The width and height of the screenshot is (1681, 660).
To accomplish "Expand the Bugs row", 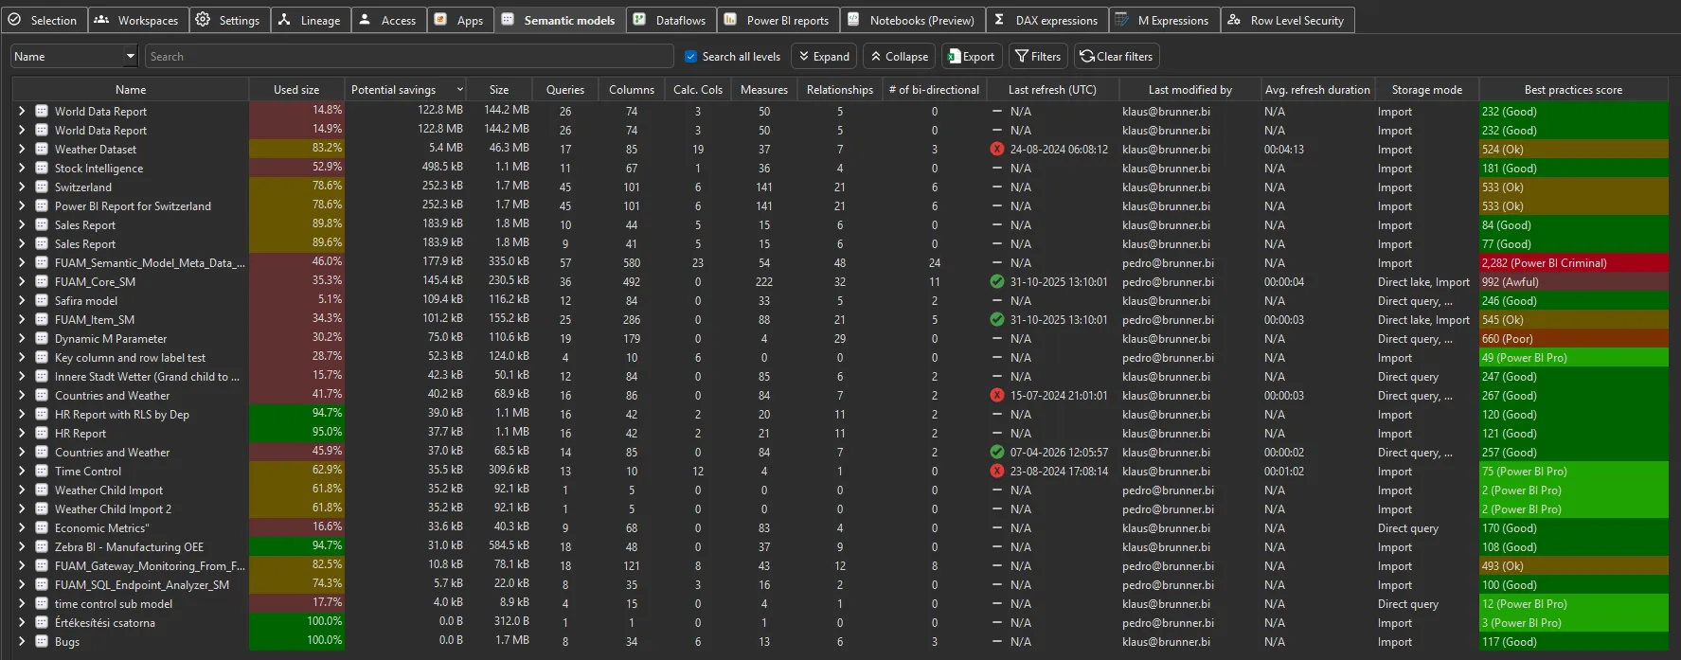I will point(22,641).
